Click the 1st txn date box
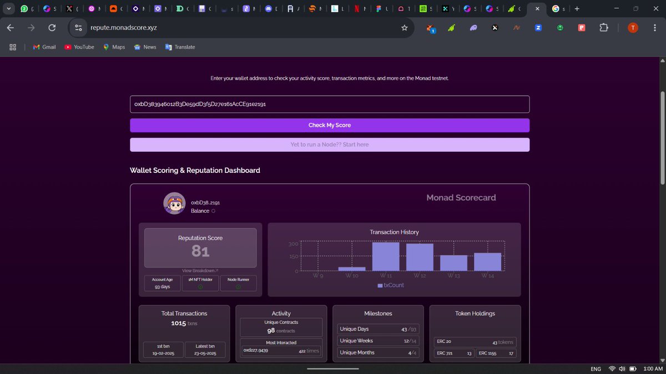666x374 pixels. coord(163,350)
